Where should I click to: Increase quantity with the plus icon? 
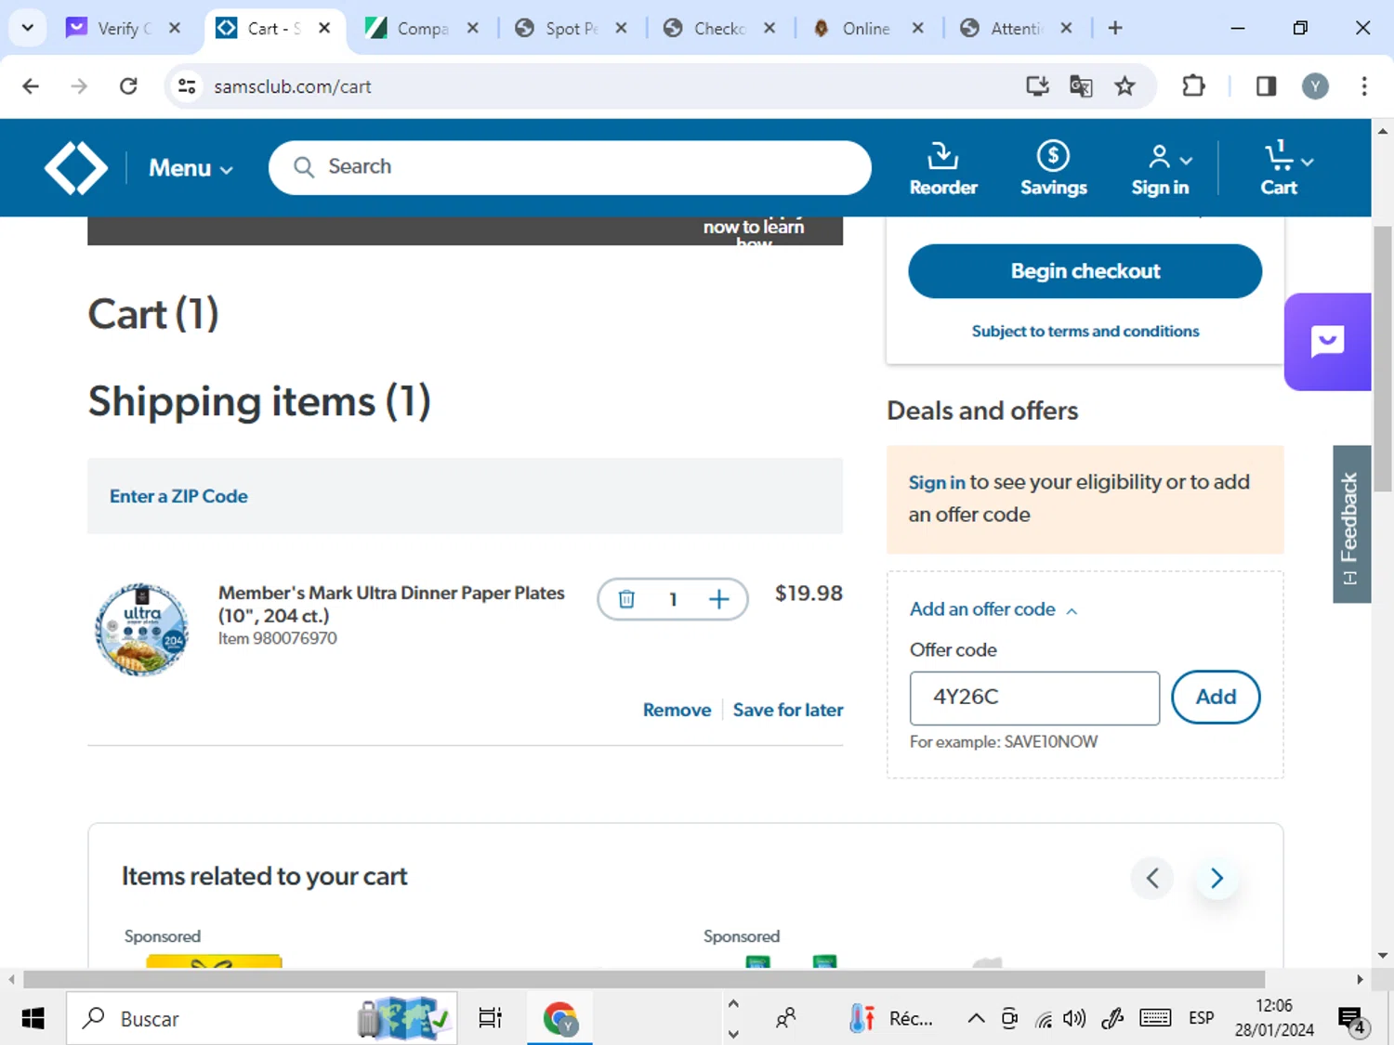(718, 599)
